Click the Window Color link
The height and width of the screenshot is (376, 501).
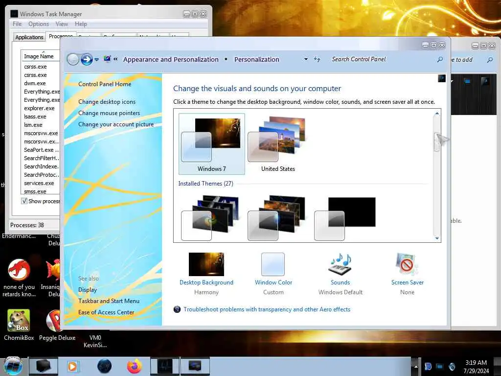coord(273,282)
